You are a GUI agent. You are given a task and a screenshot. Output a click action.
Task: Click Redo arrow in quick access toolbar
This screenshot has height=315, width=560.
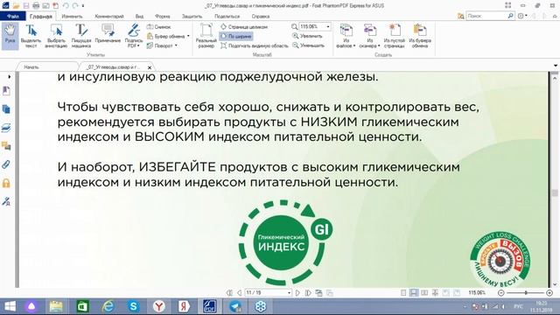tap(75, 6)
